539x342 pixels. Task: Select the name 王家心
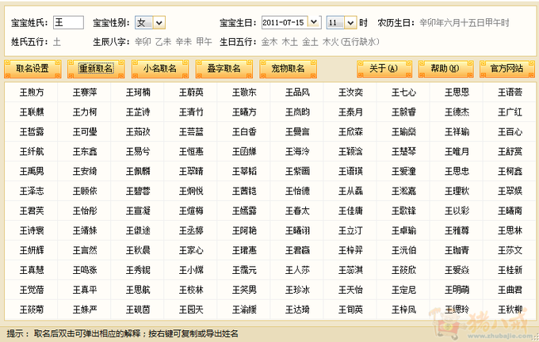191,250
